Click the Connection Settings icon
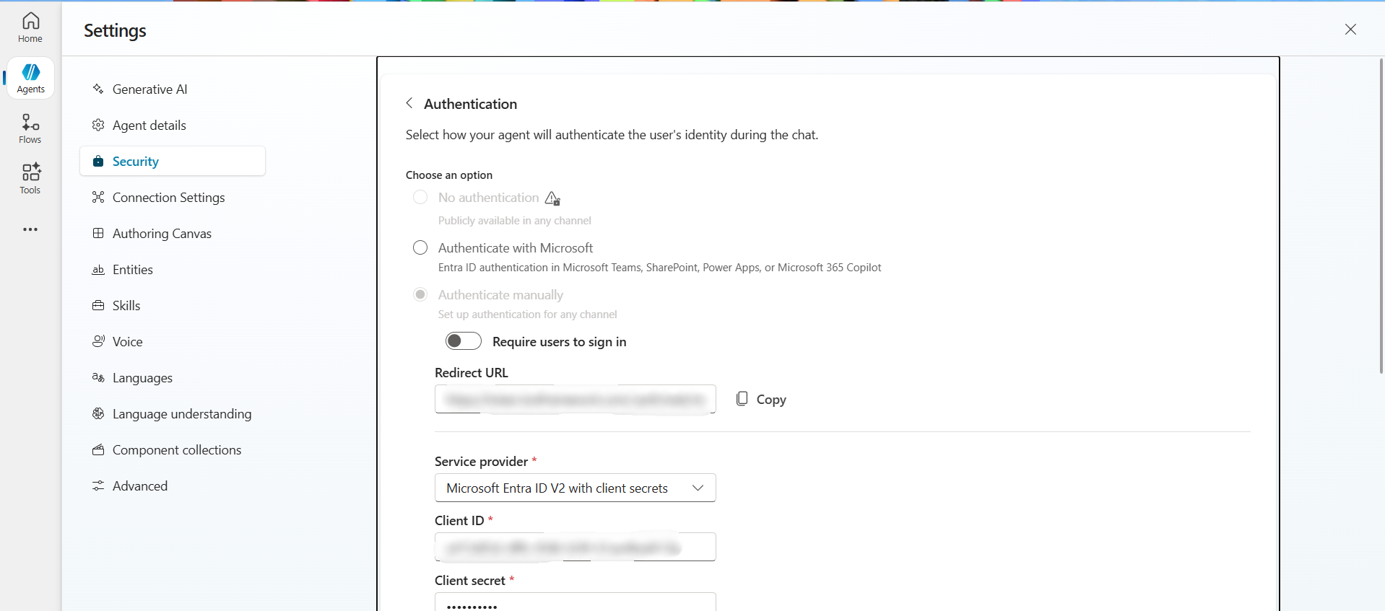This screenshot has height=611, width=1385. 98,197
